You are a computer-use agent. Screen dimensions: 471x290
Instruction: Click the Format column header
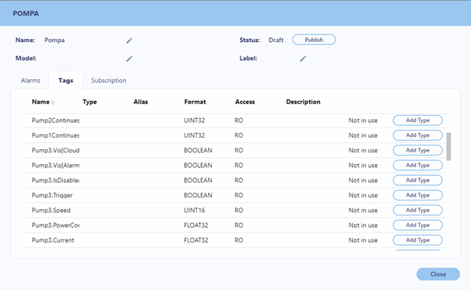[195, 102]
